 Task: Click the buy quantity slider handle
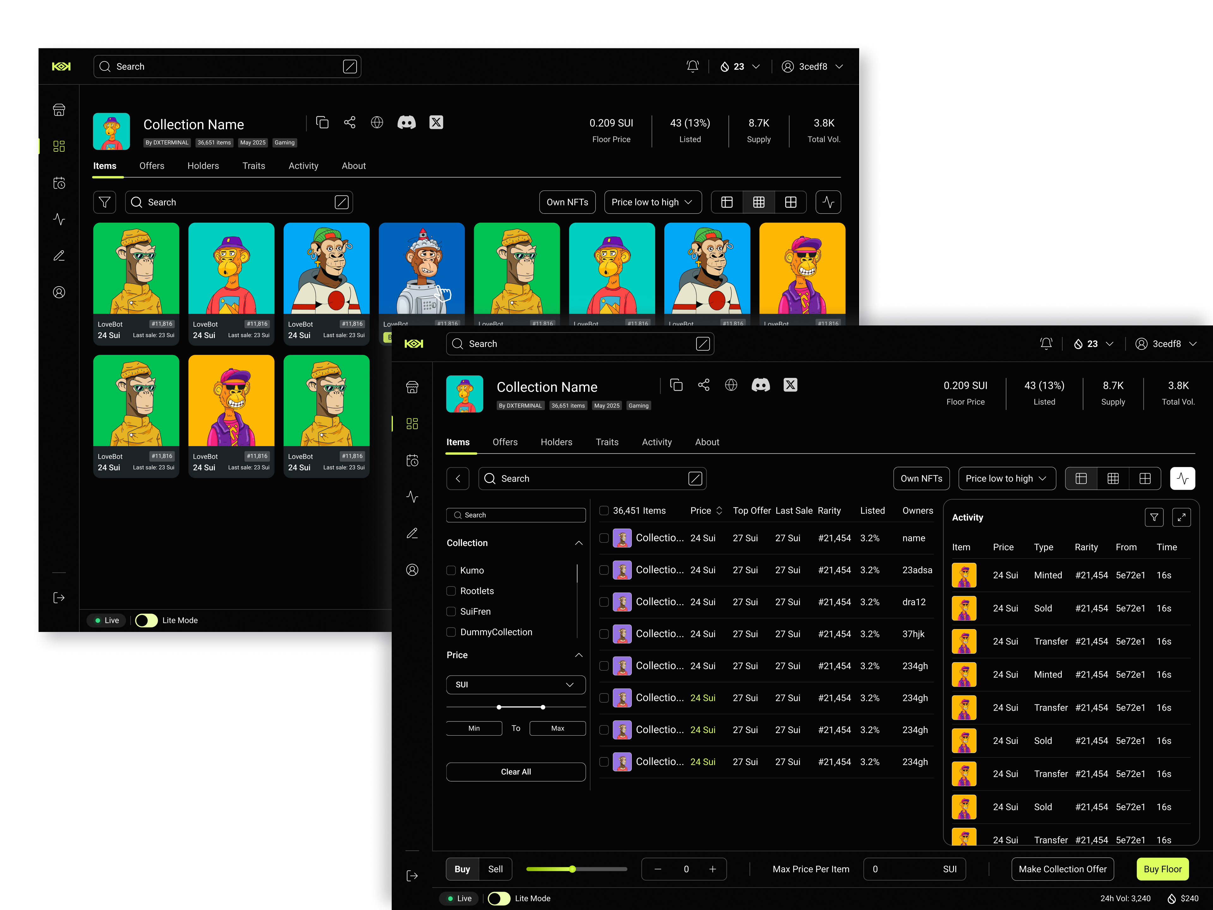click(572, 869)
